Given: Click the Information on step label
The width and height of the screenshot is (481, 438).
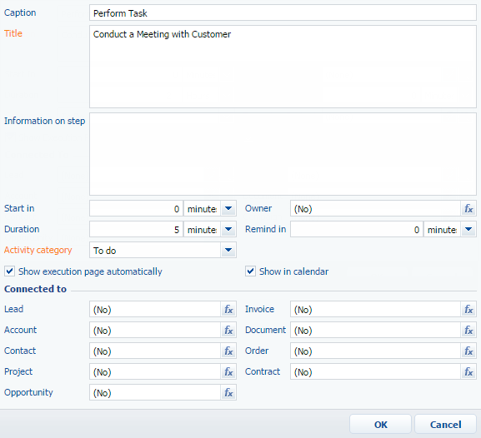Looking at the screenshot, I should [44, 121].
